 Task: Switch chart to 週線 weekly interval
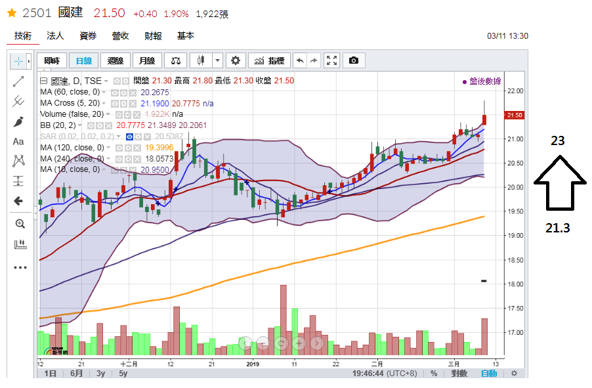[116, 61]
